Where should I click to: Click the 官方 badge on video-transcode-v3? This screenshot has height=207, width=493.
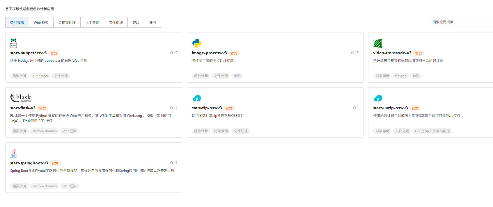tap(418, 53)
